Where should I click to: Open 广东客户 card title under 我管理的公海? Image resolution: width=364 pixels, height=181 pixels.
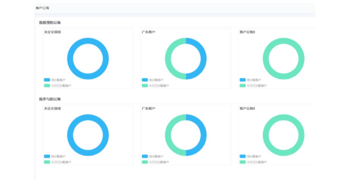pos(148,32)
